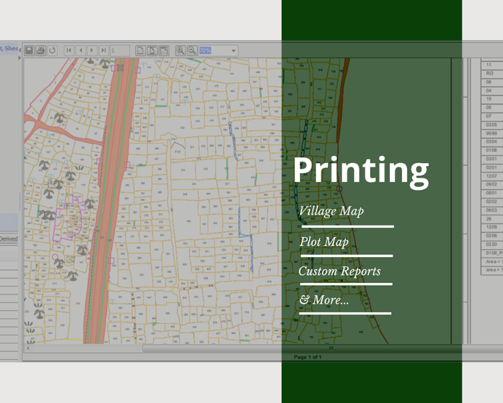Select legend entry 1207
503x403 pixels.
[491, 176]
